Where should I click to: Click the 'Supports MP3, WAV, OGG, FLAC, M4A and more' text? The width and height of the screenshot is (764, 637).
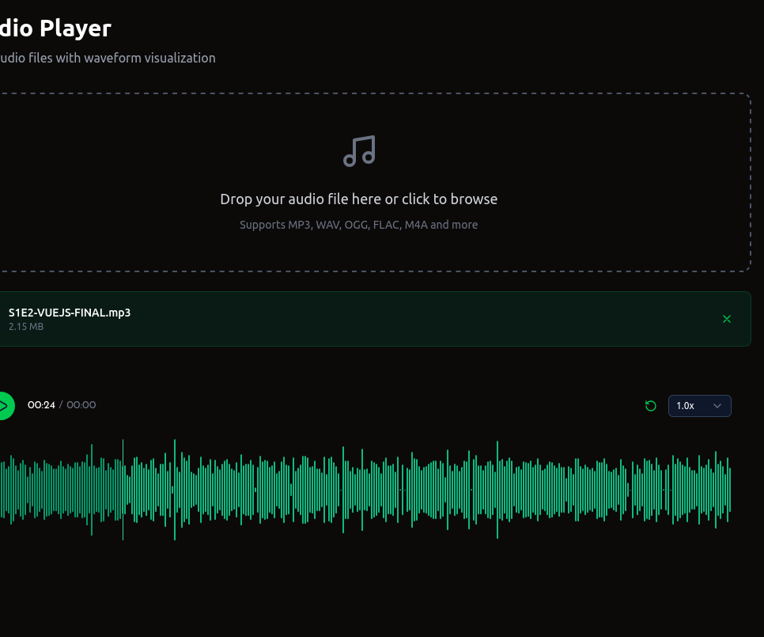click(358, 225)
